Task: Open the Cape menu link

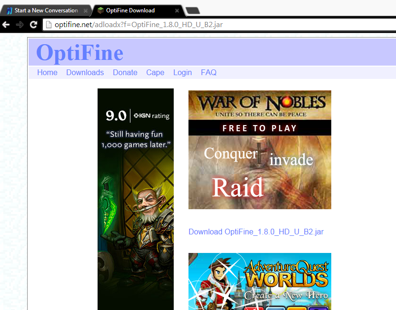Action: (x=155, y=72)
